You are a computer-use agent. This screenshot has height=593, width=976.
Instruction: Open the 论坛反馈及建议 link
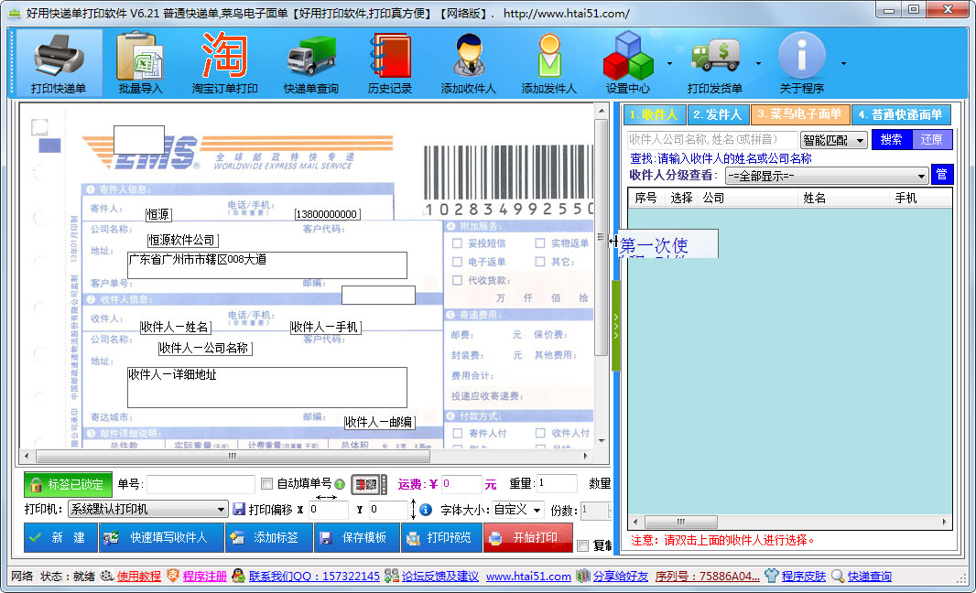pos(440,577)
